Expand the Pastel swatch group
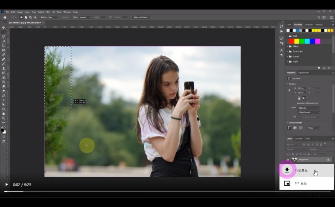 (x=287, y=57)
